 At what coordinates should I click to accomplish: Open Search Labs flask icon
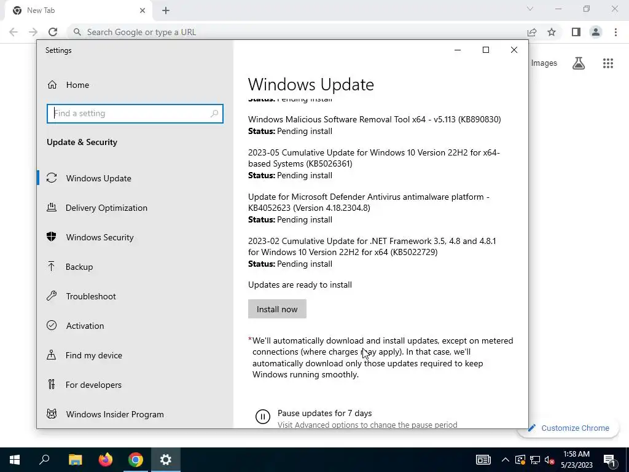(579, 63)
